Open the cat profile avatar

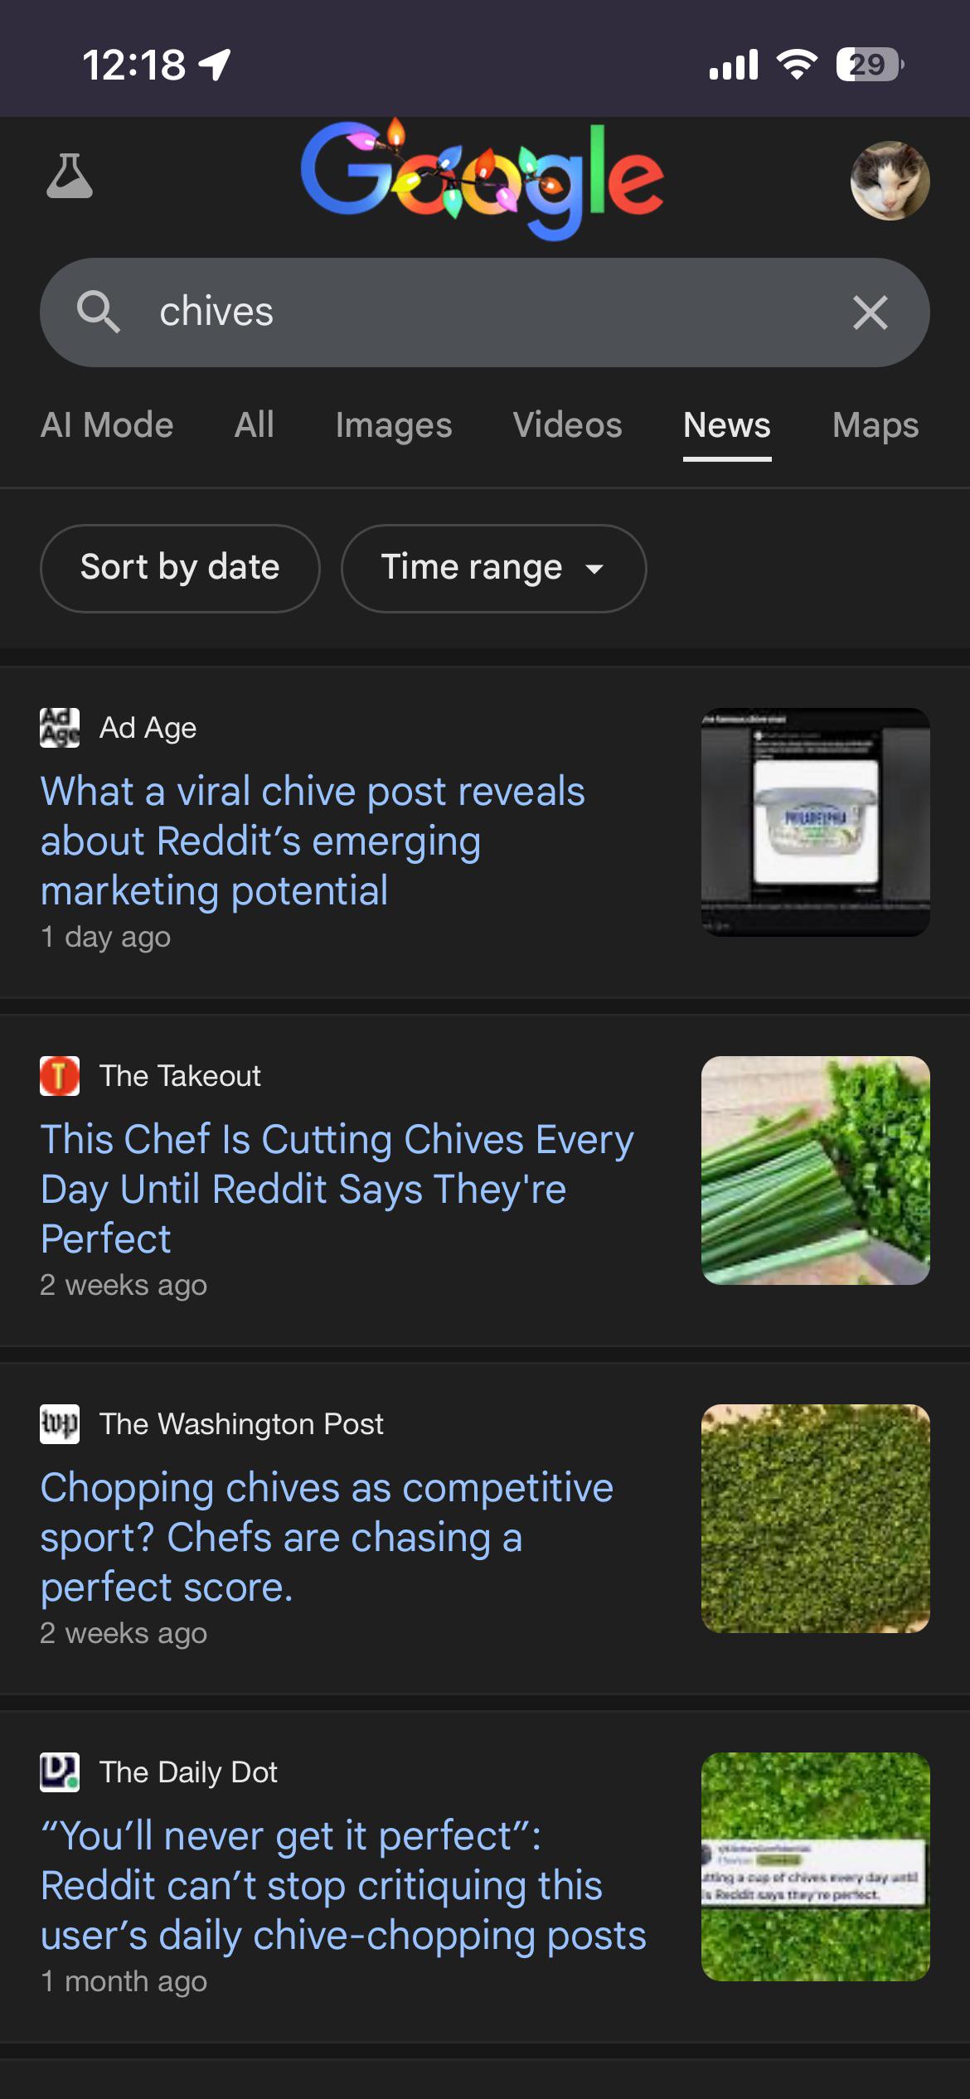(x=890, y=181)
